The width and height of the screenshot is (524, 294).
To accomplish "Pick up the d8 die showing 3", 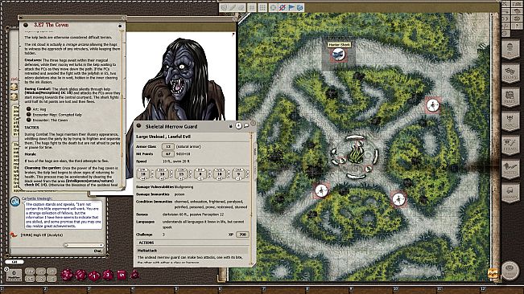I will pyautogui.click(x=108, y=275).
